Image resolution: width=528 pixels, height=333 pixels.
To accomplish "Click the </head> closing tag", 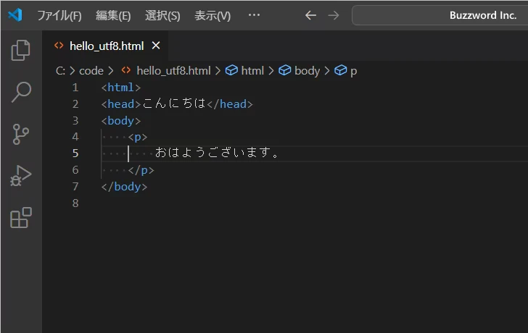I will point(230,104).
